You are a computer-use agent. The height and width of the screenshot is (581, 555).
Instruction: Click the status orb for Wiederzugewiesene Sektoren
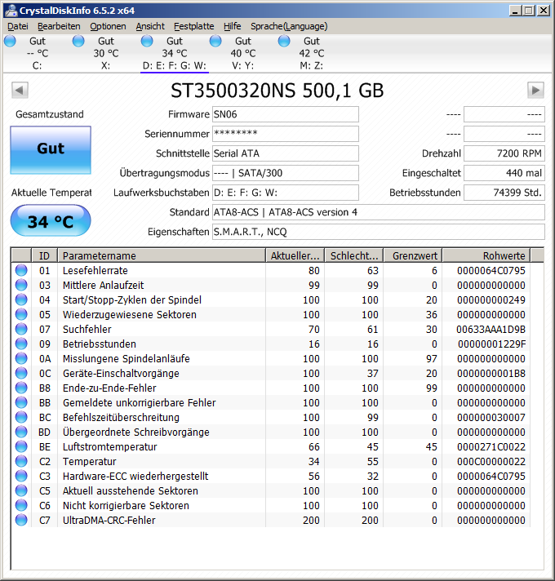click(x=21, y=314)
